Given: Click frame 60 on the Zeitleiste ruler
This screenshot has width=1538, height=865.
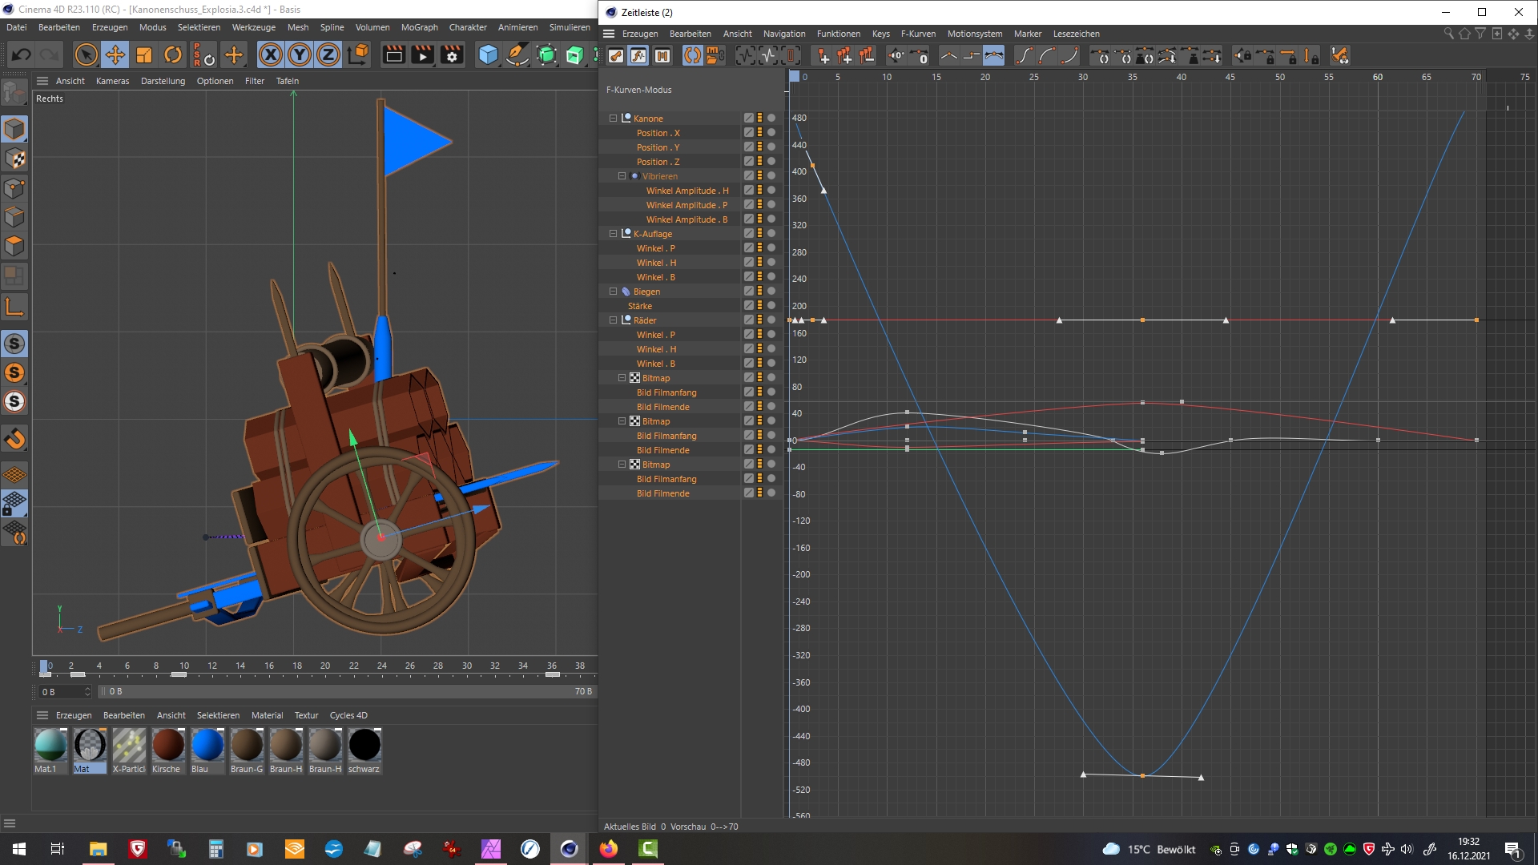Looking at the screenshot, I should pyautogui.click(x=1377, y=77).
